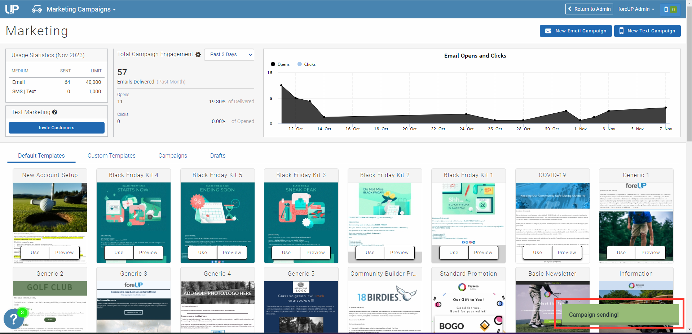Click the 57 Emails Delivered value

[122, 72]
